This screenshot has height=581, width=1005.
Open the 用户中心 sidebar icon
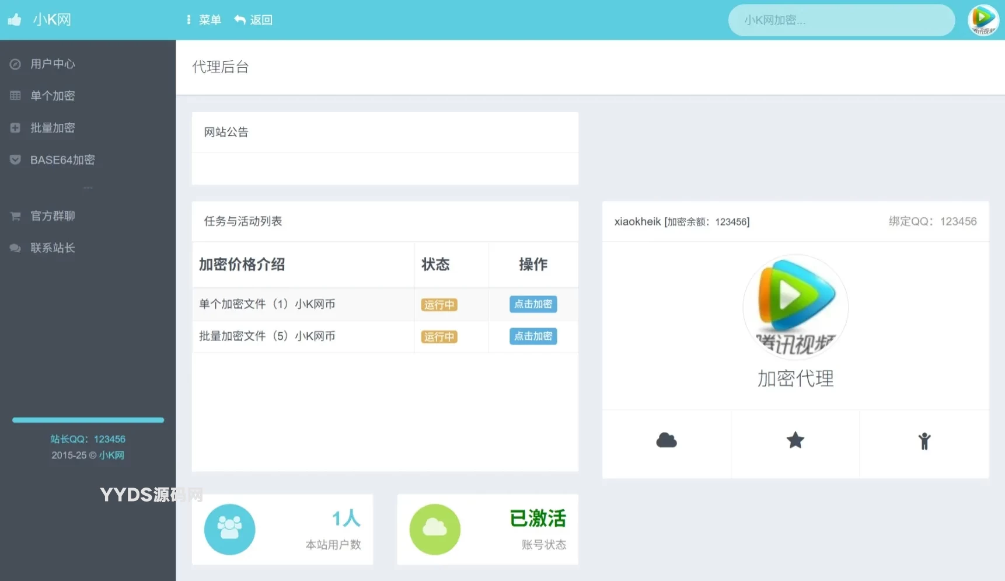(x=15, y=64)
